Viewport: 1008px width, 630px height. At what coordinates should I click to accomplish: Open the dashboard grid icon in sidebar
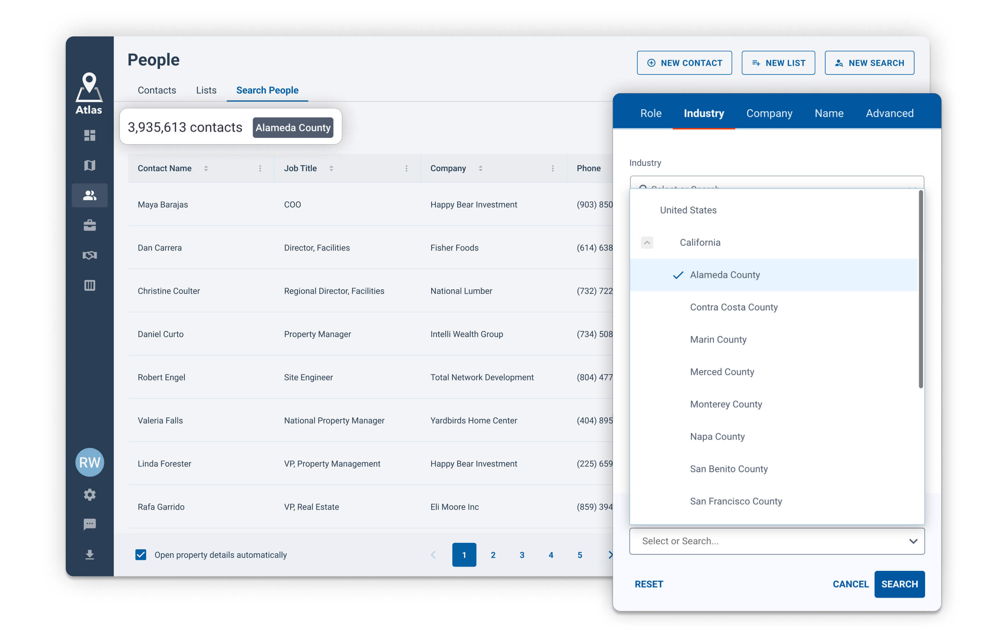(x=90, y=135)
